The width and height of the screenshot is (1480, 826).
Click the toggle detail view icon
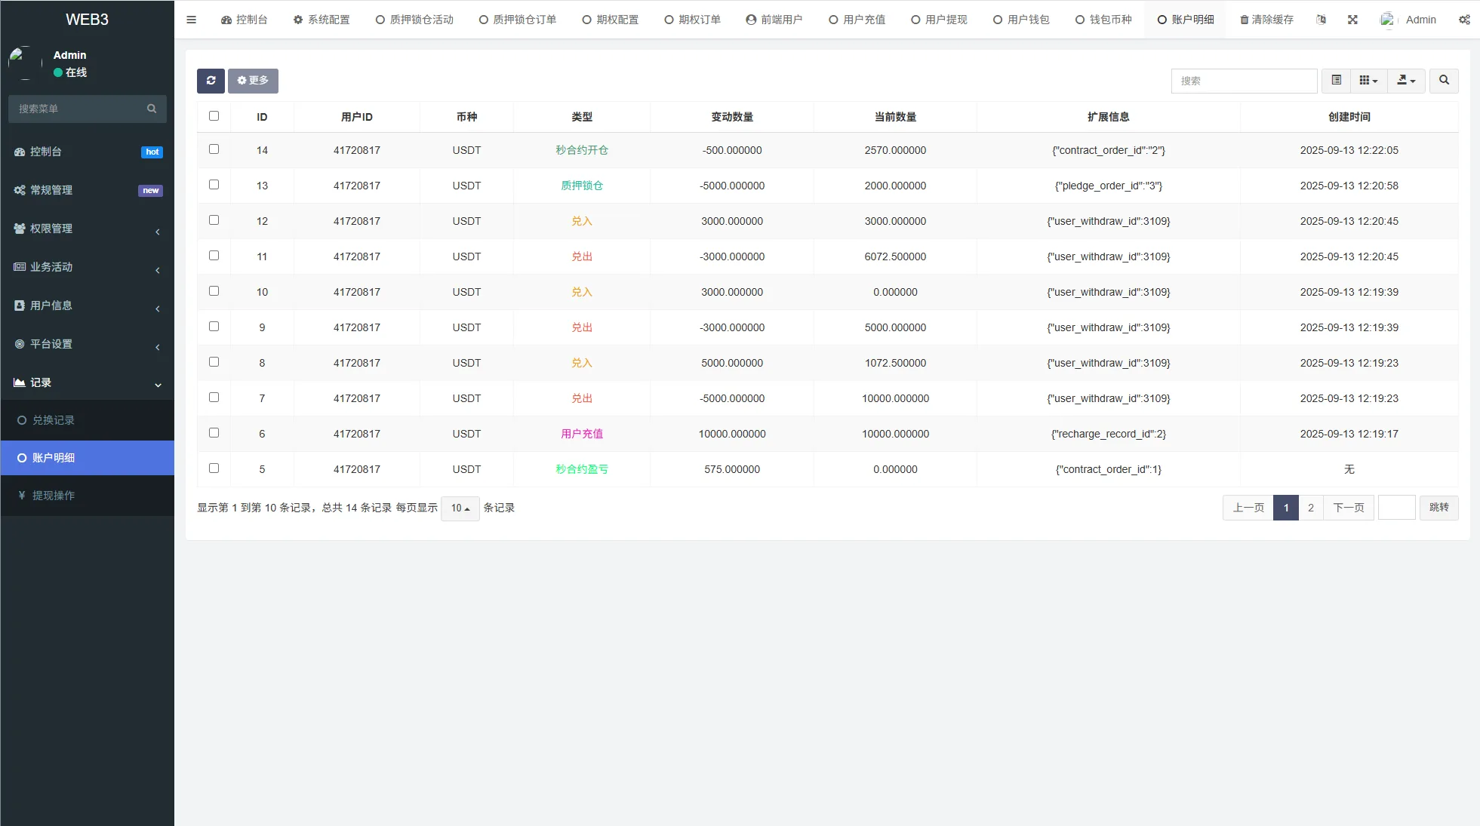pyautogui.click(x=1336, y=81)
